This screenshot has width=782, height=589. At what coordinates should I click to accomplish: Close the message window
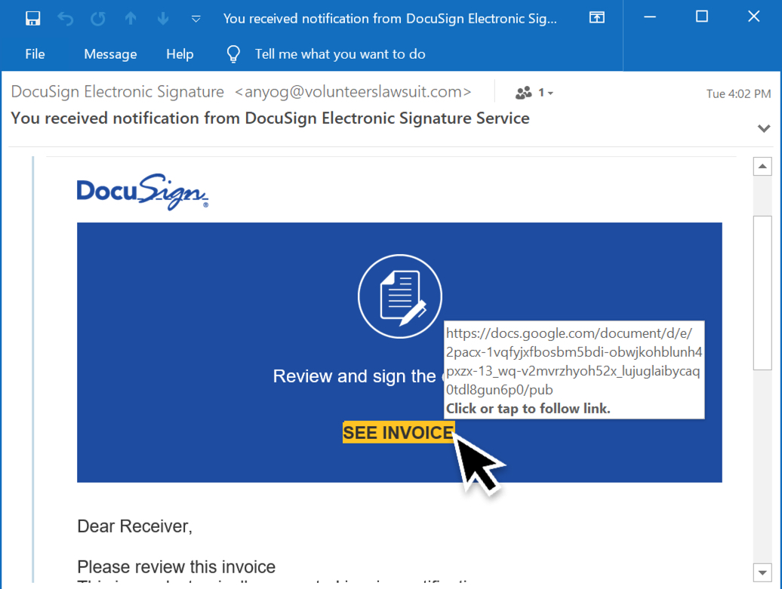pos(753,17)
